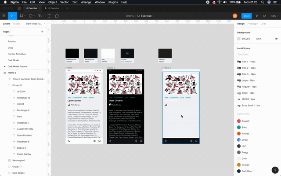The width and height of the screenshot is (281, 176).
Task: Open the File menu
Action: (25, 2)
